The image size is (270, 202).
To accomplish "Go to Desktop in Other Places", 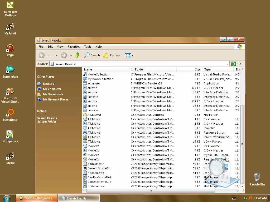I will coord(46,84).
